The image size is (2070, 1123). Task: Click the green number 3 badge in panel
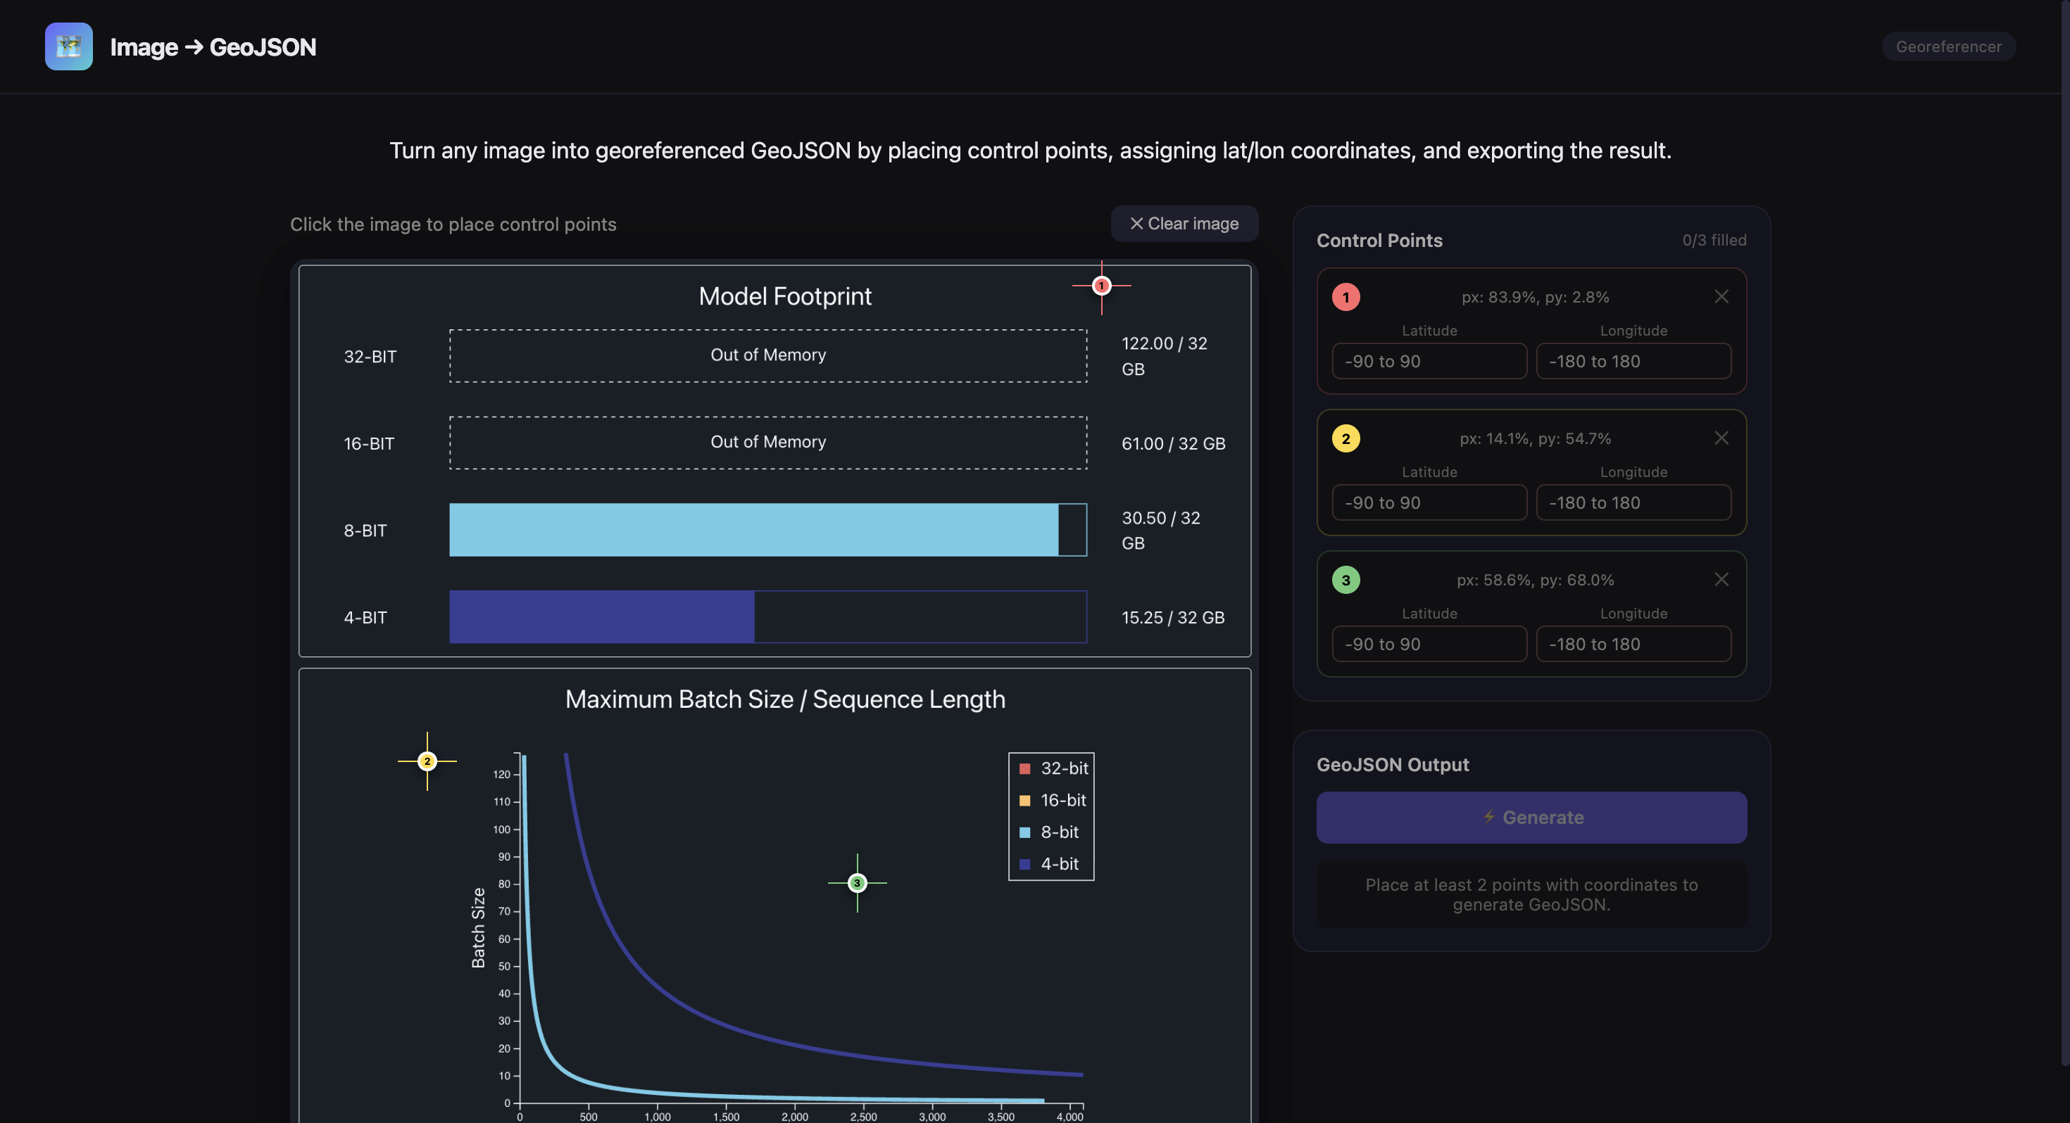[x=1345, y=580]
